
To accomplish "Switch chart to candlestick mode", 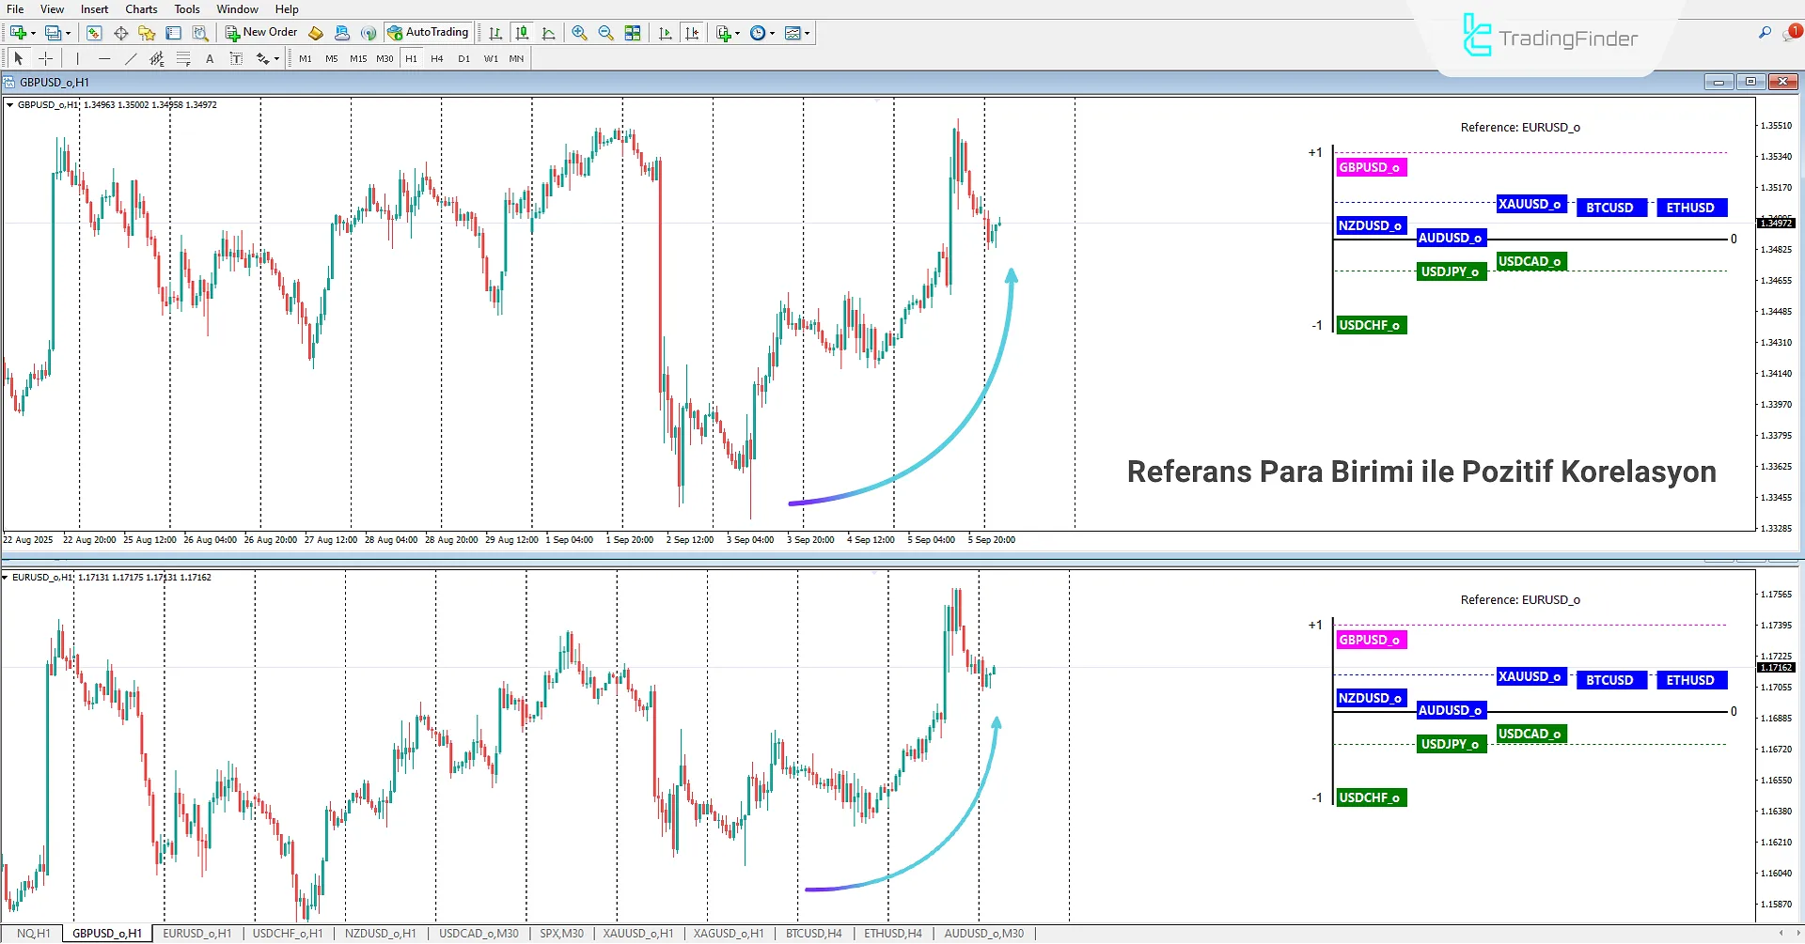I will pyautogui.click(x=522, y=33).
